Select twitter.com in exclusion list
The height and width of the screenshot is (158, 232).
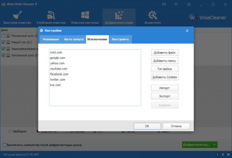57,80
